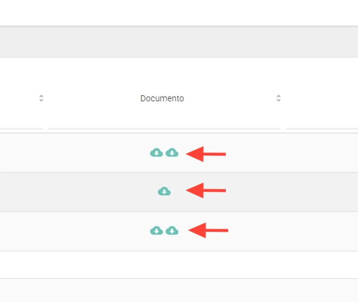Click sort arrows left of Documento header
The height and width of the screenshot is (302, 358).
coord(41,98)
